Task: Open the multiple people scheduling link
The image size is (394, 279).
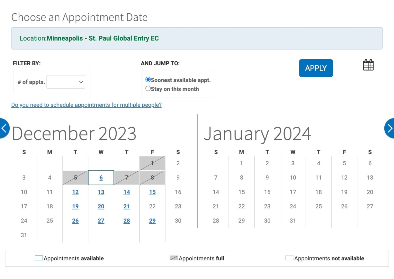Action: pos(86,105)
